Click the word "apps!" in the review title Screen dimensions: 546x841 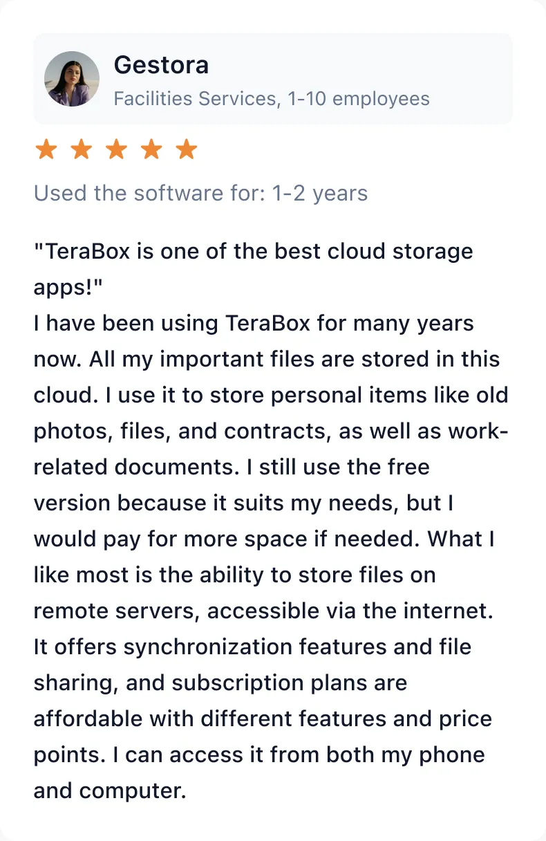click(x=64, y=288)
